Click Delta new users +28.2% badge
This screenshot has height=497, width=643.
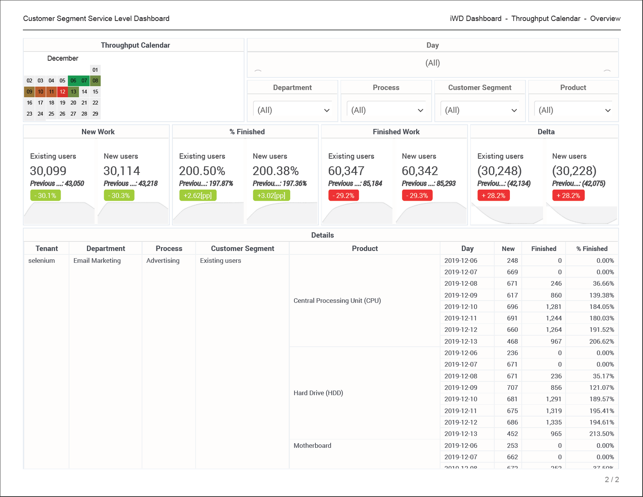tap(568, 196)
